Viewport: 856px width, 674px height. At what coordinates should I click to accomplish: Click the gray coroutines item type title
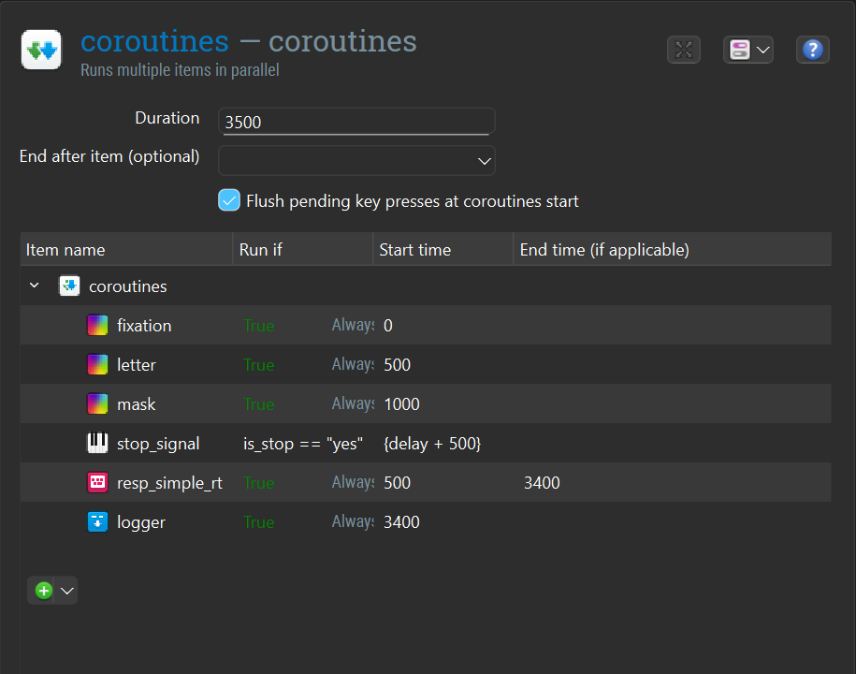point(342,41)
